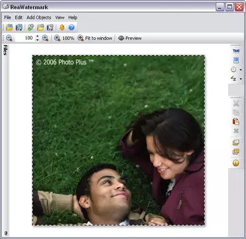Toggle the Files side panel tab
246x239 pixels.
point(5,50)
